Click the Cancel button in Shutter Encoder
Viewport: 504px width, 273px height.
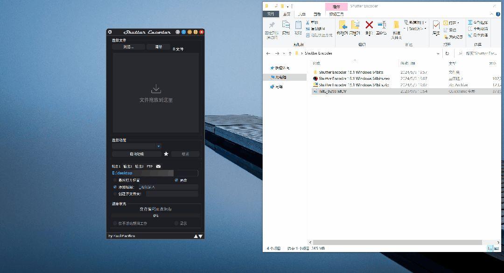185,154
